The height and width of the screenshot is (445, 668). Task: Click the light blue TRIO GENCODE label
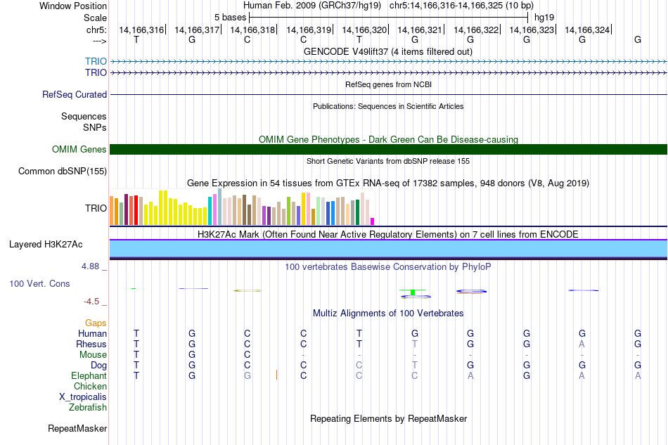(x=96, y=61)
